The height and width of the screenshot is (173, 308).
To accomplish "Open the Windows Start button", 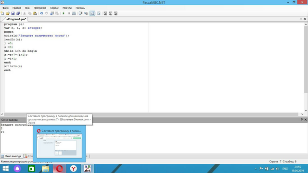I will 5,169.
